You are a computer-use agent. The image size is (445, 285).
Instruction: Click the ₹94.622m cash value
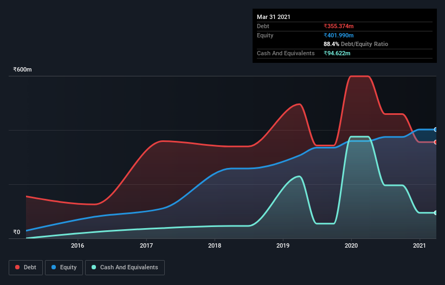coord(337,53)
